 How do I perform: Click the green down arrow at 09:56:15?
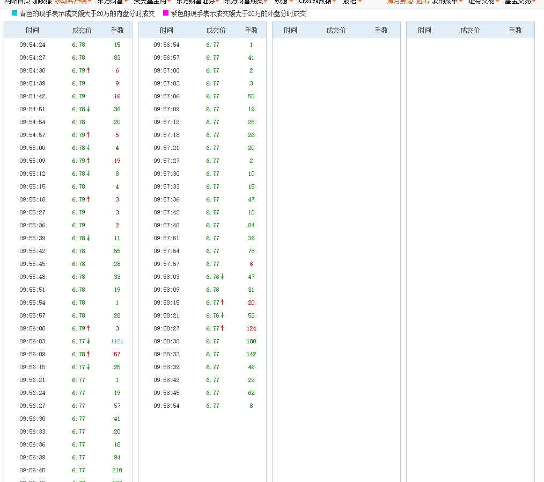pyautogui.click(x=88, y=367)
